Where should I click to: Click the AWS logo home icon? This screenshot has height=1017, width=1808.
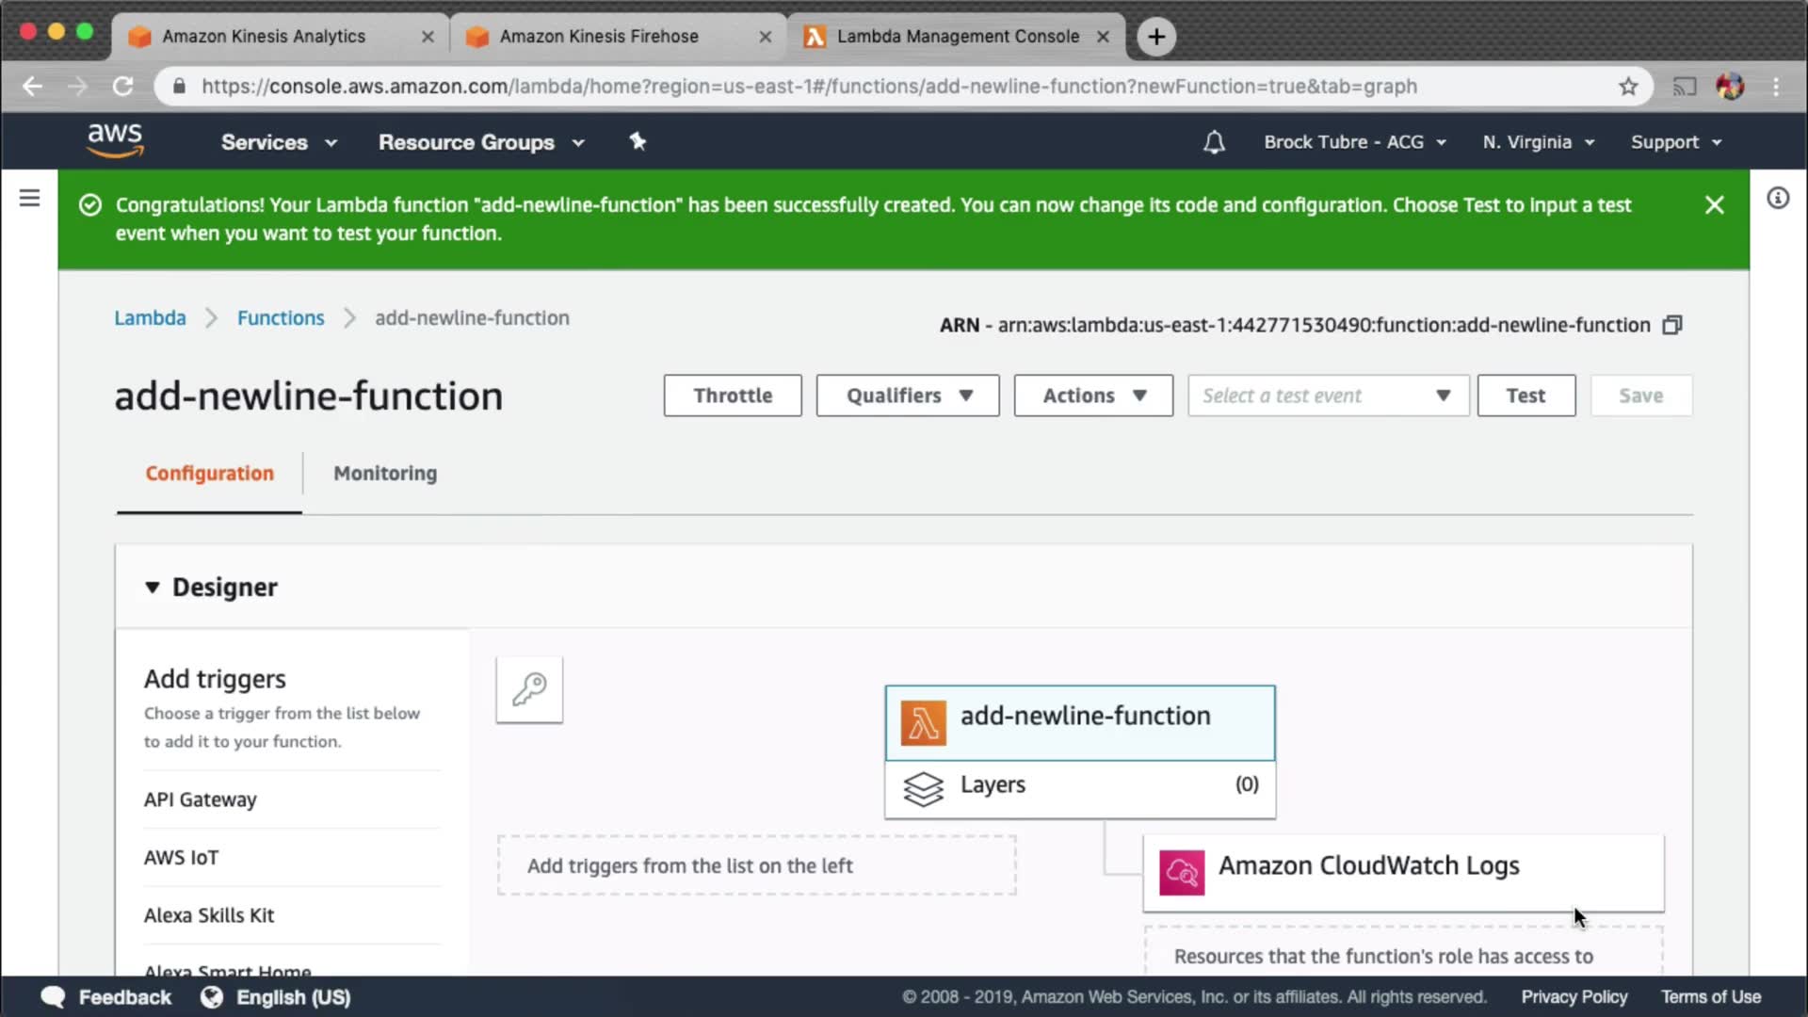pos(115,140)
